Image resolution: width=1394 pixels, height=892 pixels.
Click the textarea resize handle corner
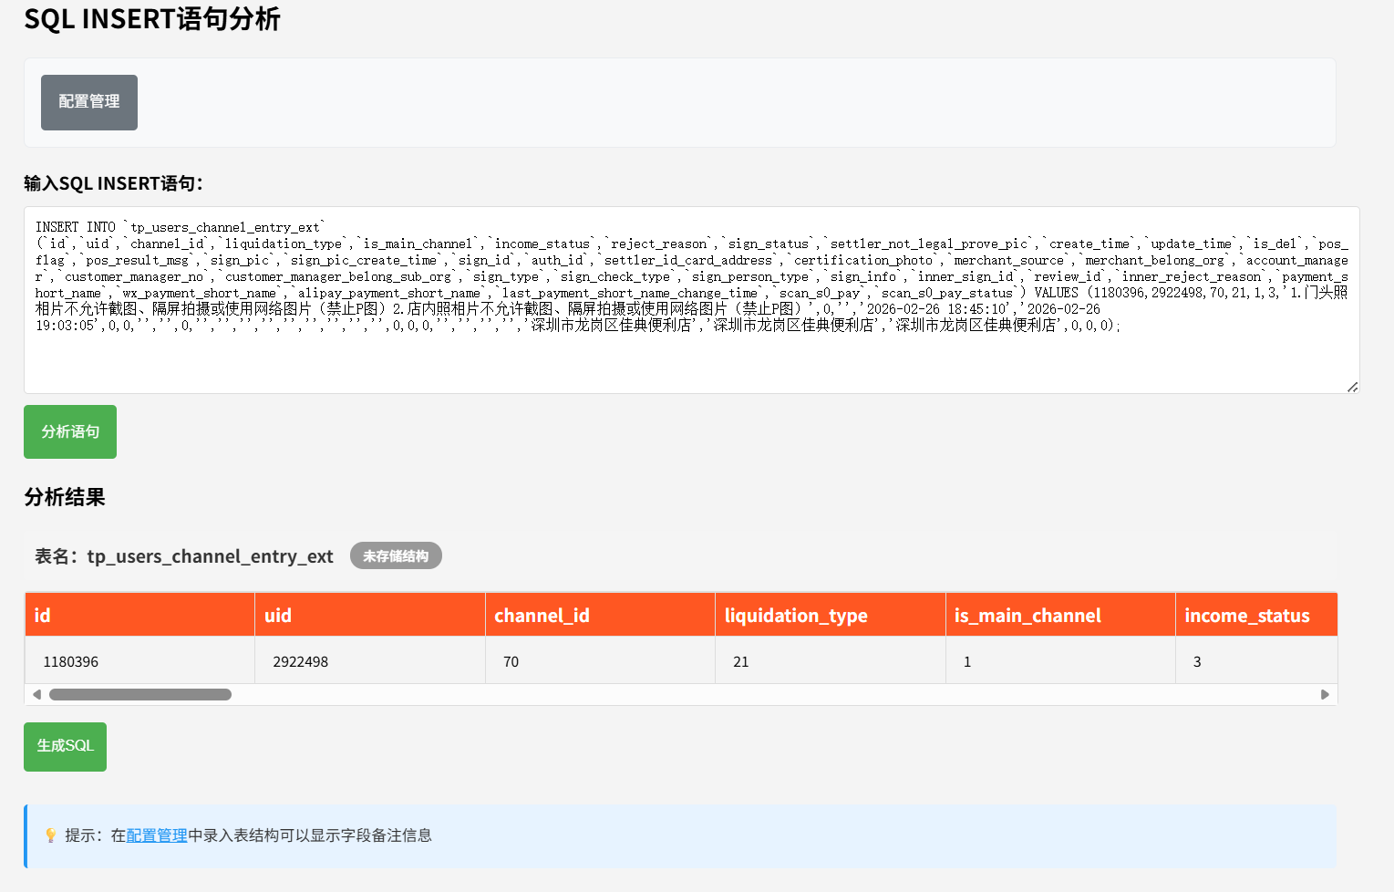click(x=1352, y=387)
